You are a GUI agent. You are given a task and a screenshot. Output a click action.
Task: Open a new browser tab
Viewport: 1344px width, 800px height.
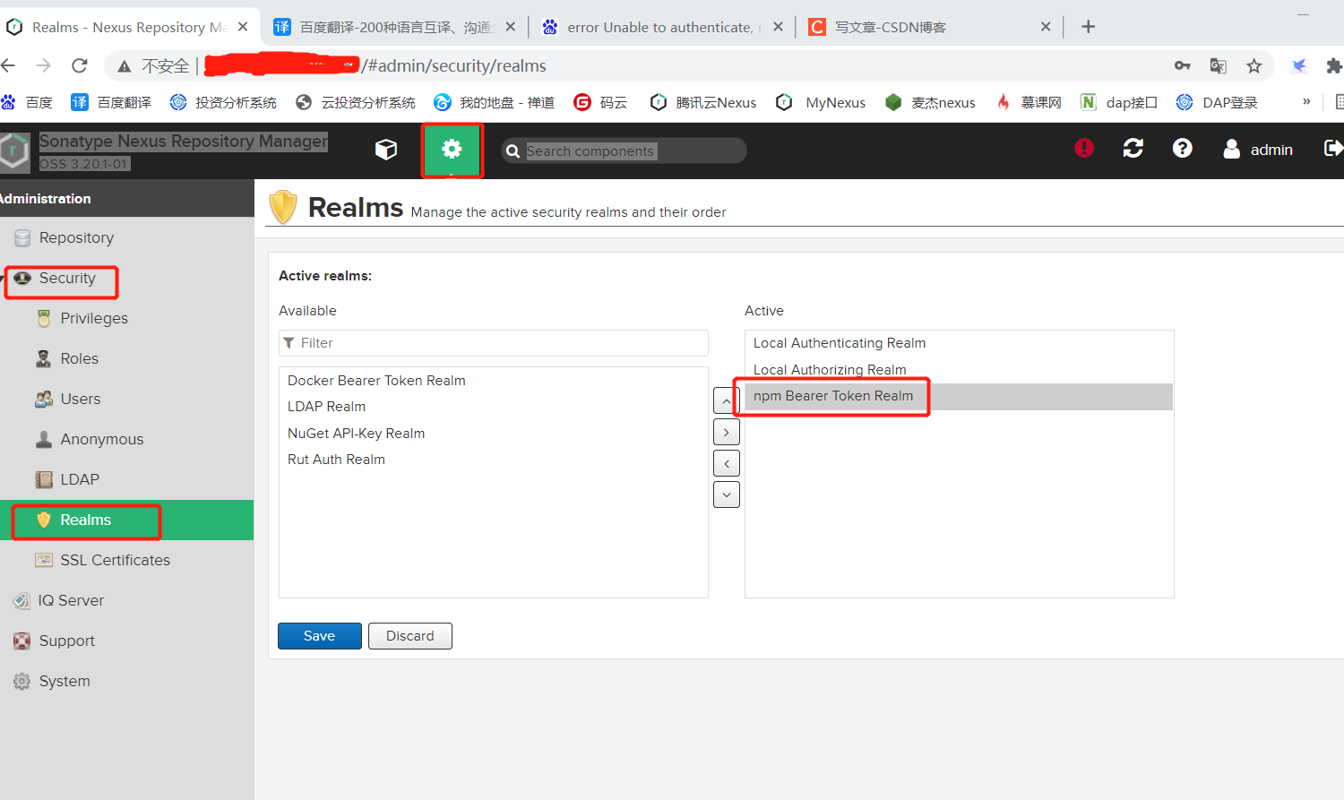coord(1088,27)
